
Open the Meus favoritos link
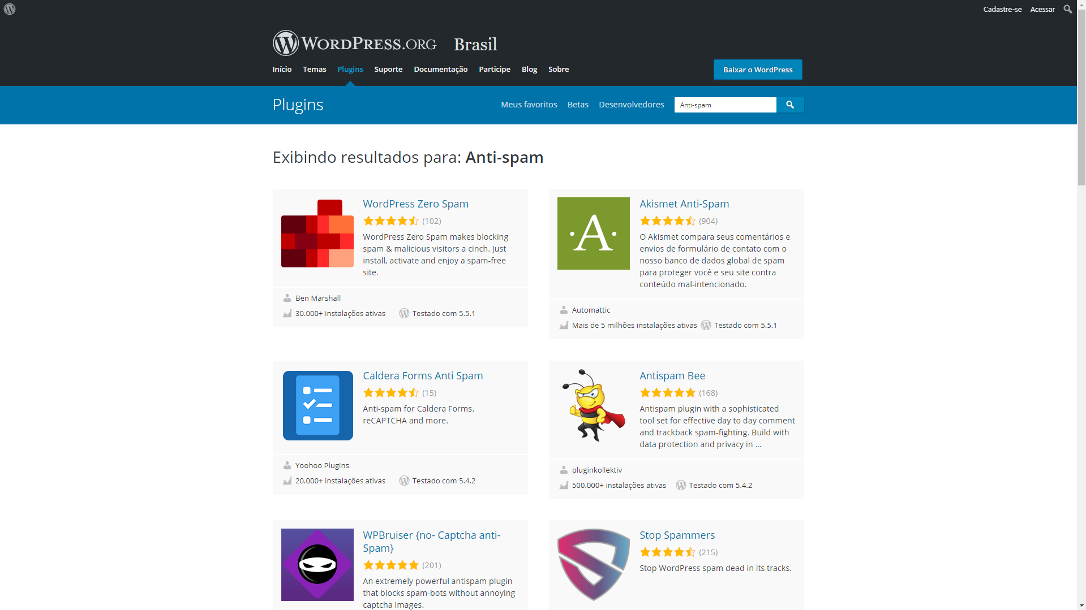(x=529, y=105)
